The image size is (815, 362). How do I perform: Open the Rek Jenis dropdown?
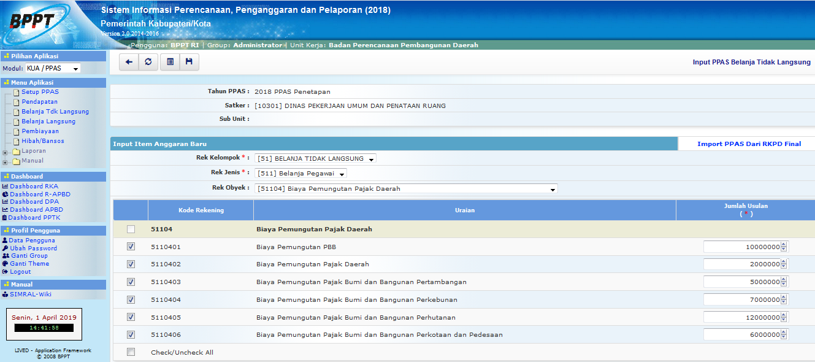coord(301,174)
